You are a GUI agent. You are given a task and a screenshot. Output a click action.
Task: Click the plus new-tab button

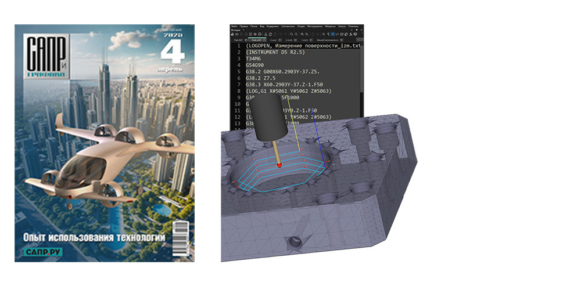[352, 30]
